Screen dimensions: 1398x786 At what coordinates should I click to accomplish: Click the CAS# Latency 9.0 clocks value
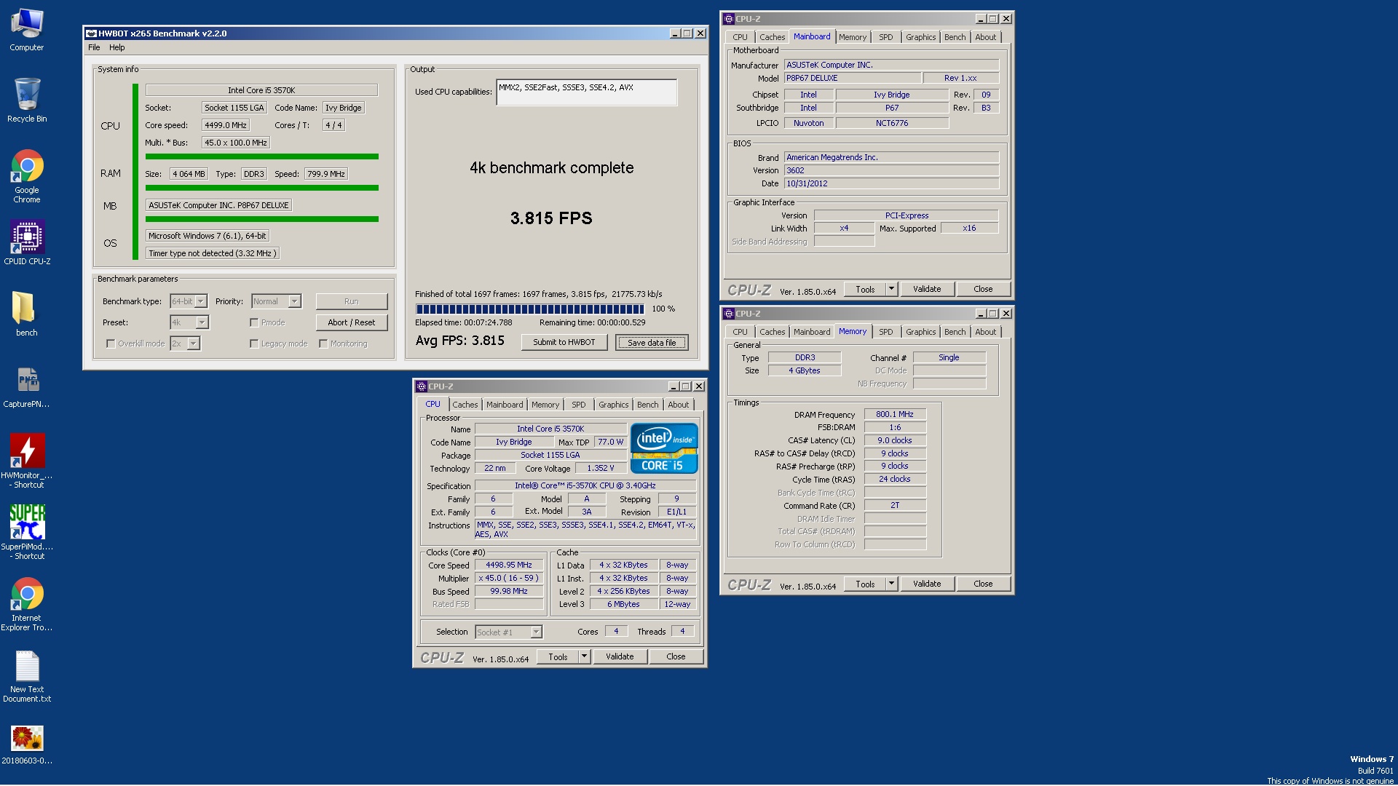pyautogui.click(x=895, y=440)
